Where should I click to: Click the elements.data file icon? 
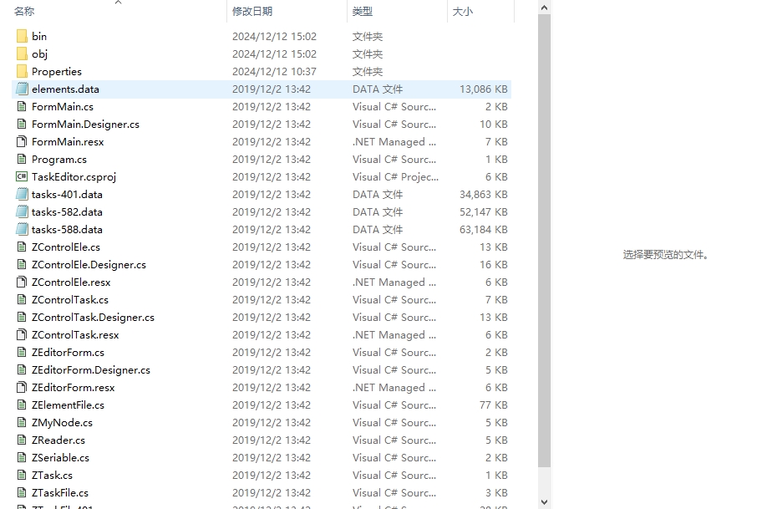[22, 89]
